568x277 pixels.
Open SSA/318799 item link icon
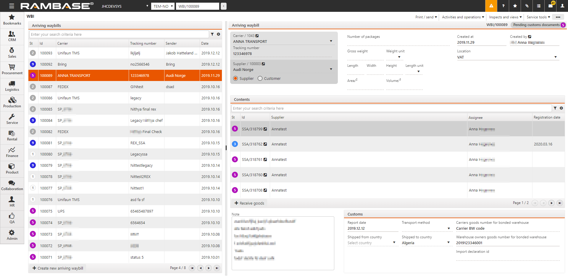(x=265, y=129)
